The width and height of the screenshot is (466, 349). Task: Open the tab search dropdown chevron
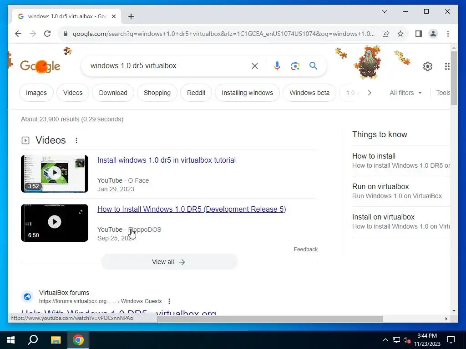point(385,11)
